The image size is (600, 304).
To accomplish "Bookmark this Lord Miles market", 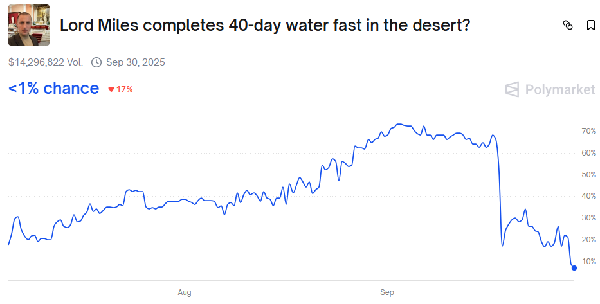I will (590, 25).
